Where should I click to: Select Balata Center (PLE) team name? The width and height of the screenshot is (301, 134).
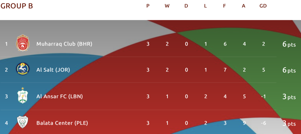(x=62, y=123)
